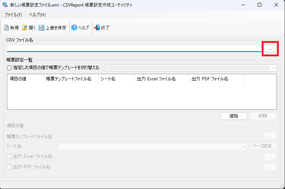
Task: Click the ページ設定... button
Action: click(x=263, y=146)
